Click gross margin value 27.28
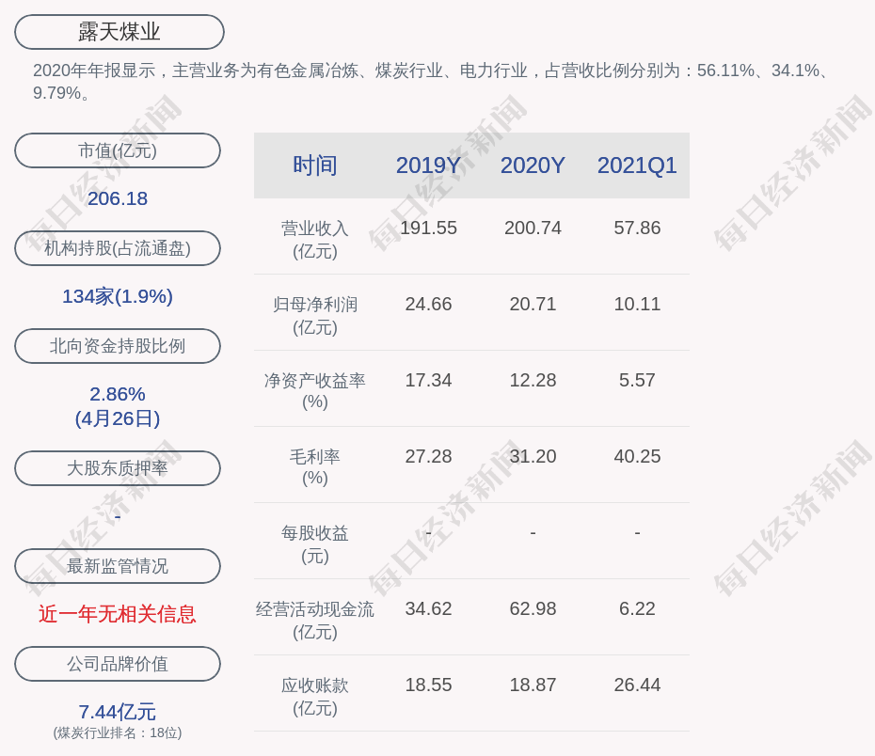Image resolution: width=875 pixels, height=756 pixels. coord(429,456)
